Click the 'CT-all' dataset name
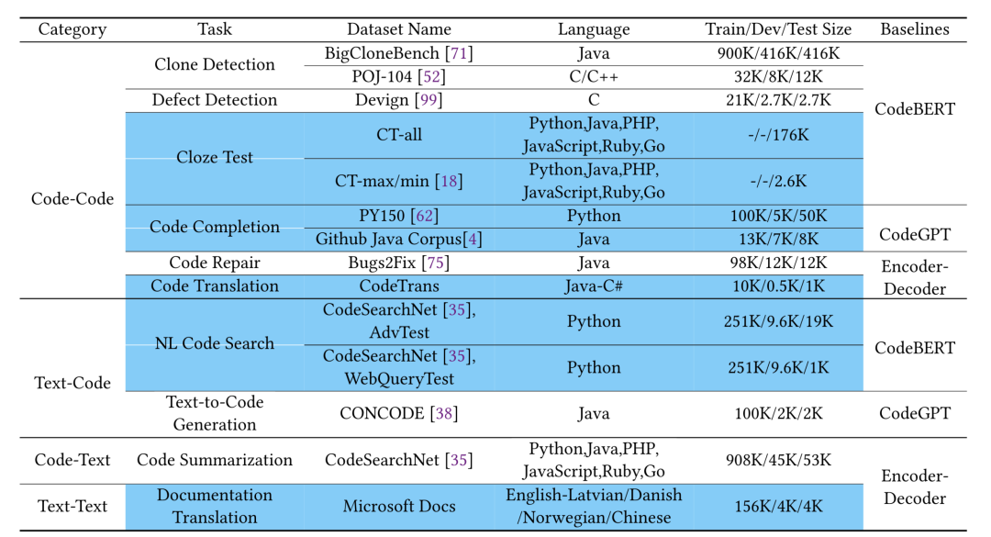This screenshot has height=537, width=991. click(x=399, y=135)
